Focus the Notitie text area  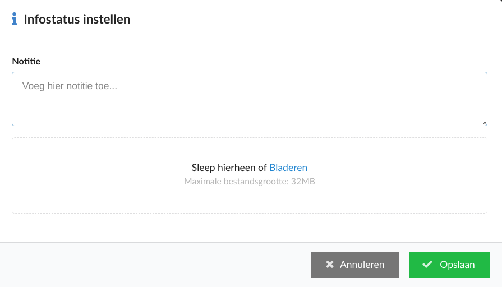point(250,99)
